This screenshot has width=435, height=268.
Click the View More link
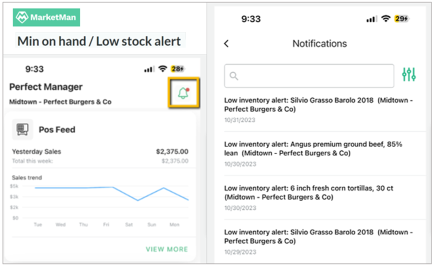166,249
